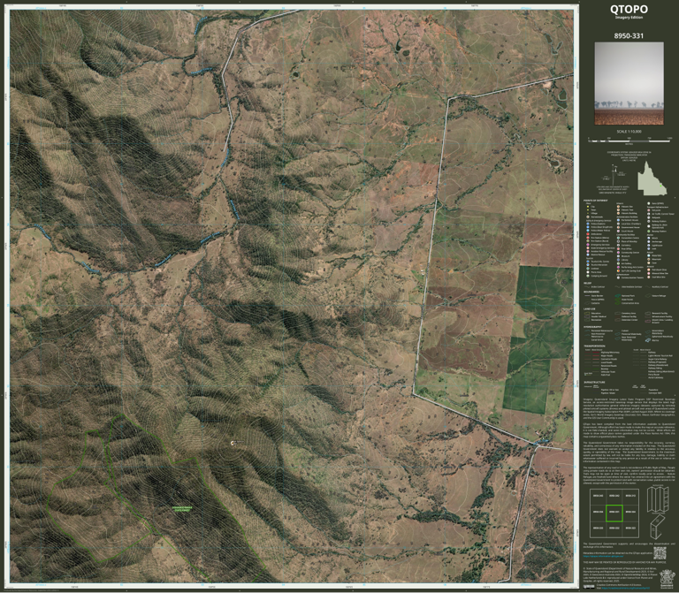
Task: Click the Picnic Area legend icon
Action: [x=588, y=272]
